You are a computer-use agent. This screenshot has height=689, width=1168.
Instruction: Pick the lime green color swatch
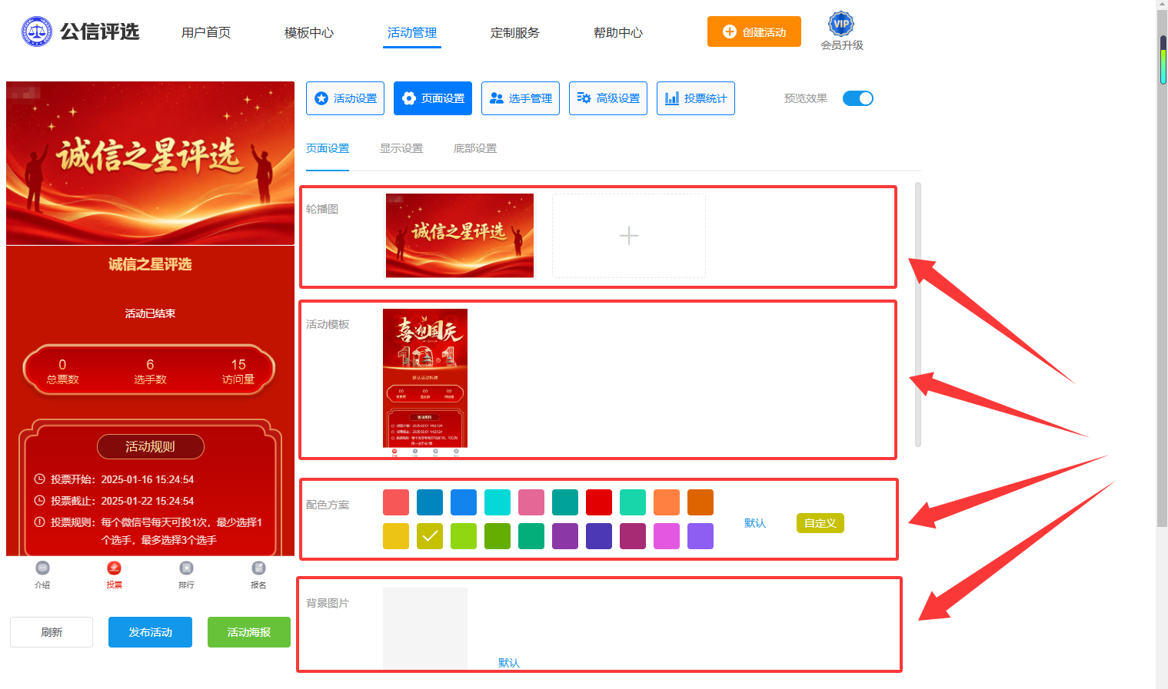pyautogui.click(x=464, y=536)
